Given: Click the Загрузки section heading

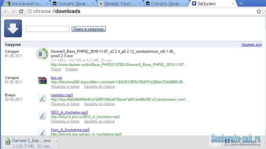Looking at the screenshot, I should pos(13,45).
